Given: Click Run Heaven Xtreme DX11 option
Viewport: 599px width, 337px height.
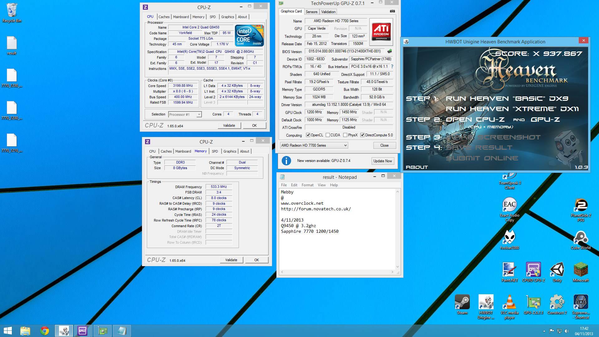Looking at the screenshot, I should tap(512, 109).
